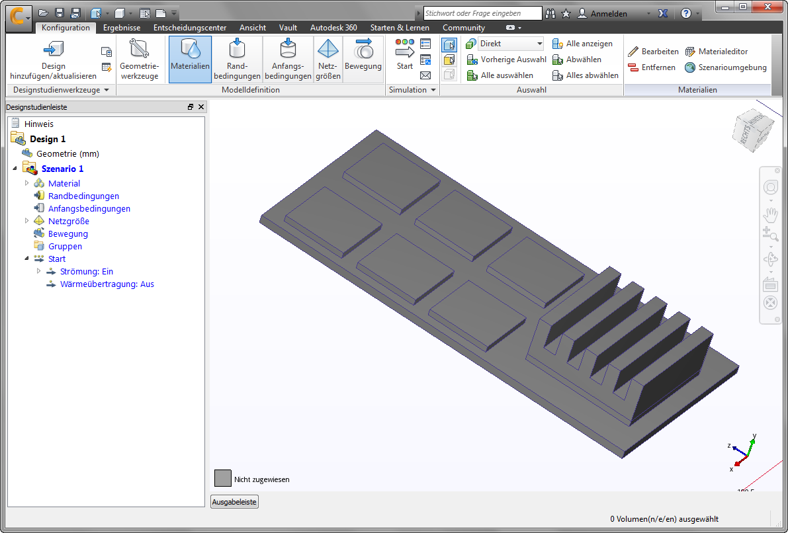Click the search field Stichwort oder Frage eingeben
The width and height of the screenshot is (788, 533).
coord(482,13)
